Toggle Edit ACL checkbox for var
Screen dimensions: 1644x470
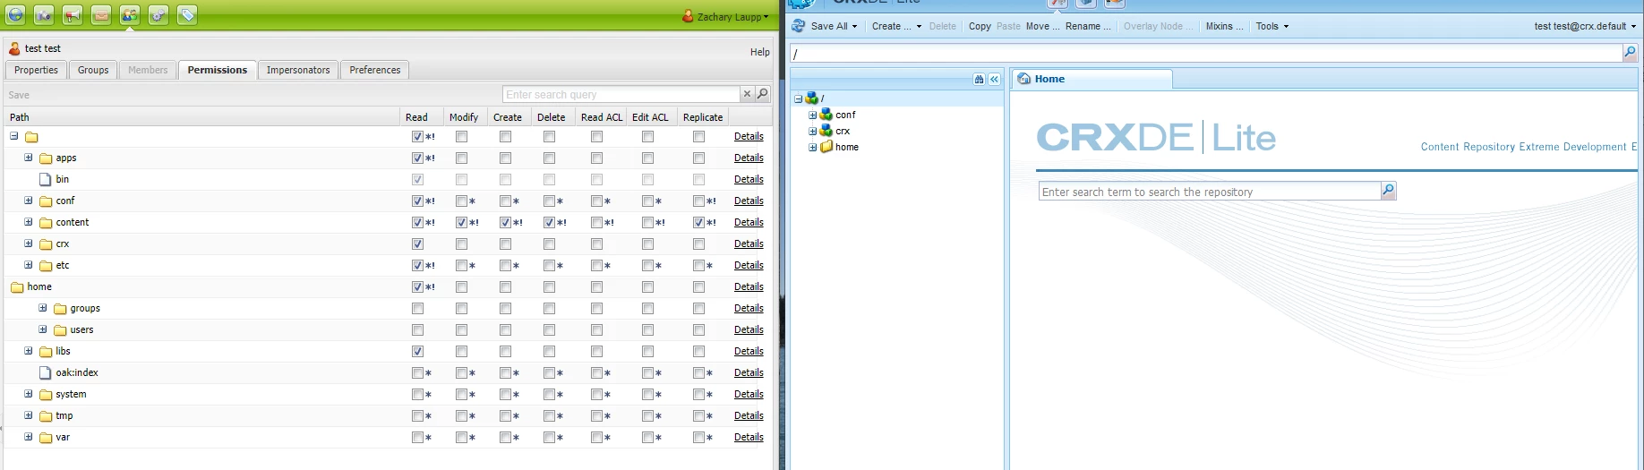click(647, 437)
